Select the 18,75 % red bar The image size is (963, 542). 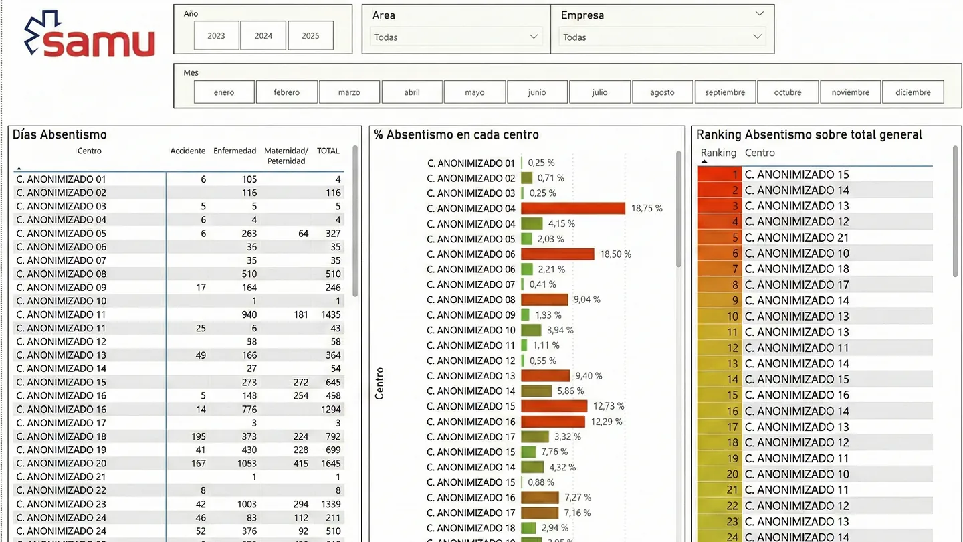click(573, 209)
